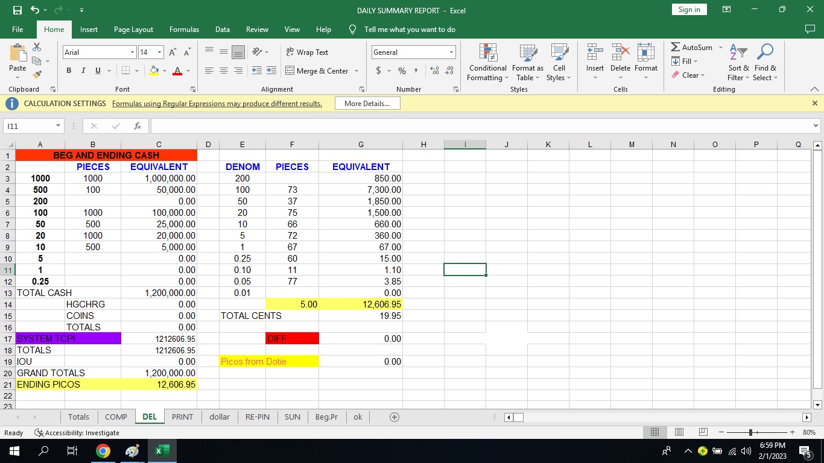Click the Orientation text angle icon
The width and height of the screenshot is (824, 463).
(x=257, y=52)
